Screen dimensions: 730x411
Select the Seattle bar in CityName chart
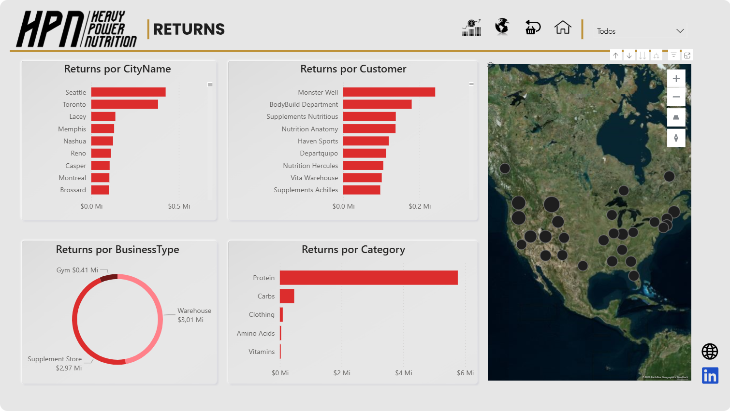129,92
